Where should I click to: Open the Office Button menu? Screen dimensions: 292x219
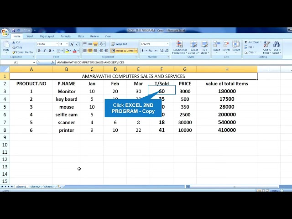click(5, 32)
